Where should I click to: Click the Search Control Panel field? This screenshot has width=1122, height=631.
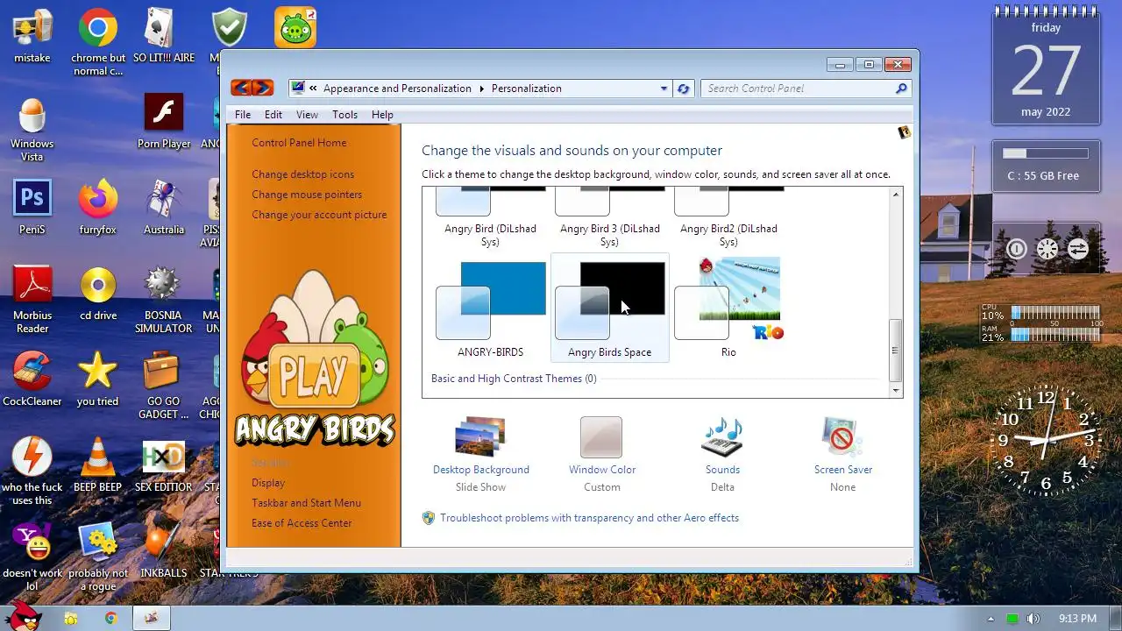(x=805, y=89)
